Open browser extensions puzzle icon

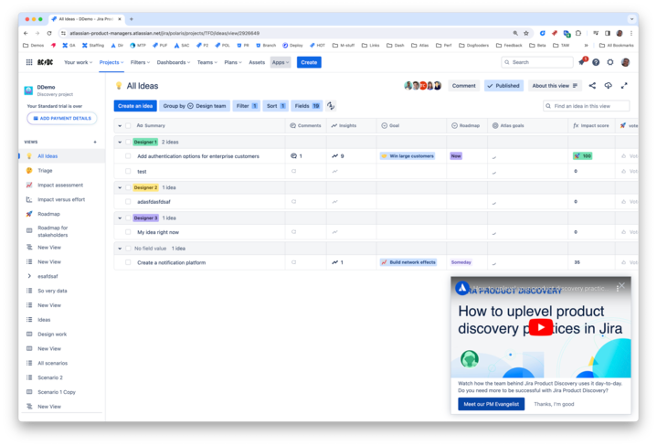[578, 33]
